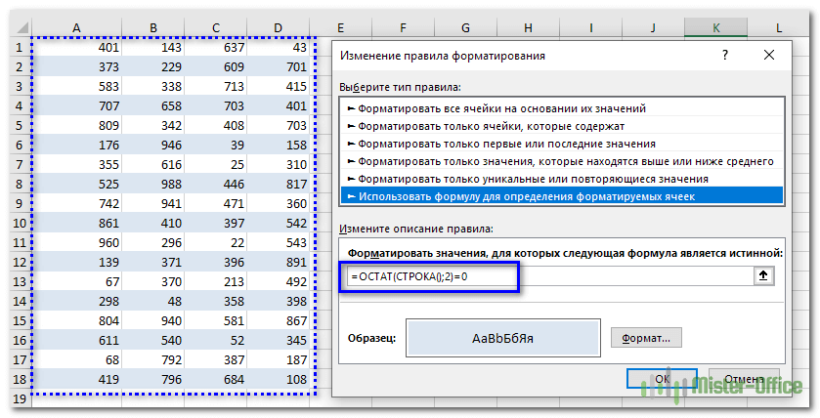Image resolution: width=820 pixels, height=418 pixels.
Task: Select column D header
Action: coord(278,28)
